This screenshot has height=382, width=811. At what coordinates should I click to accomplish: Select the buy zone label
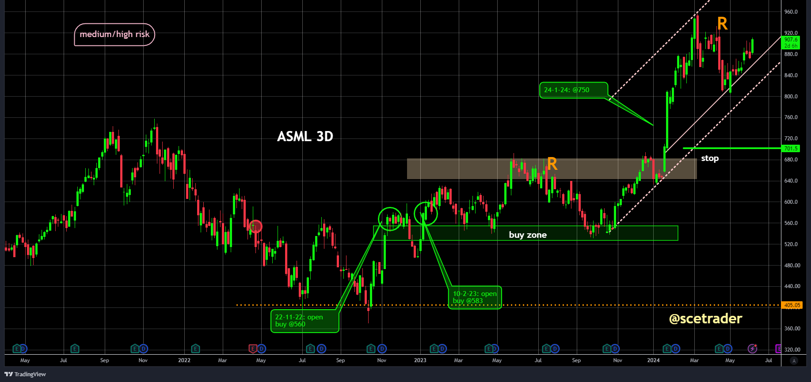(x=528, y=235)
